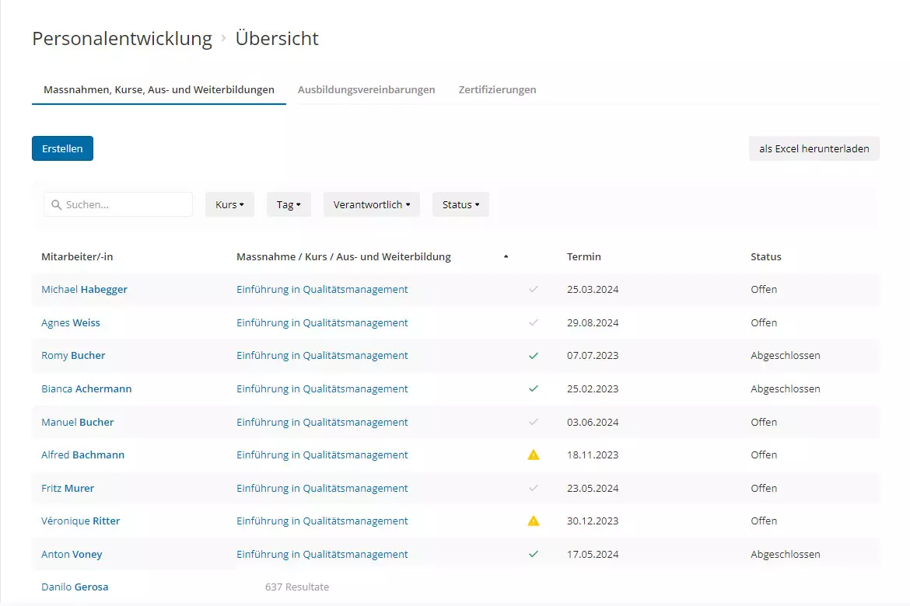Open the Zertifizierungen tab
Image resolution: width=910 pixels, height=606 pixels.
click(x=497, y=89)
